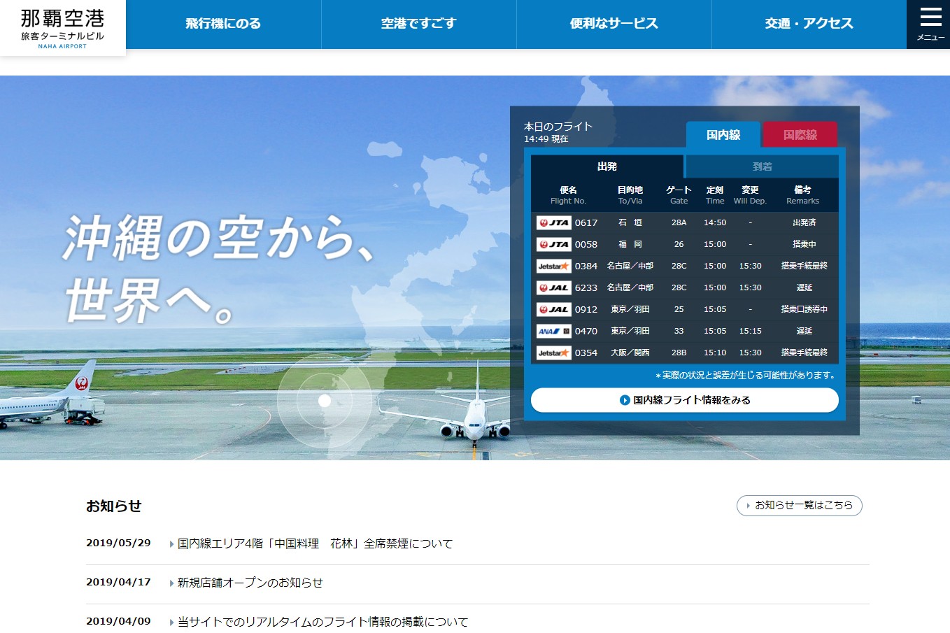Select the 出発 departures tab
This screenshot has width=950, height=633.
pyautogui.click(x=607, y=166)
